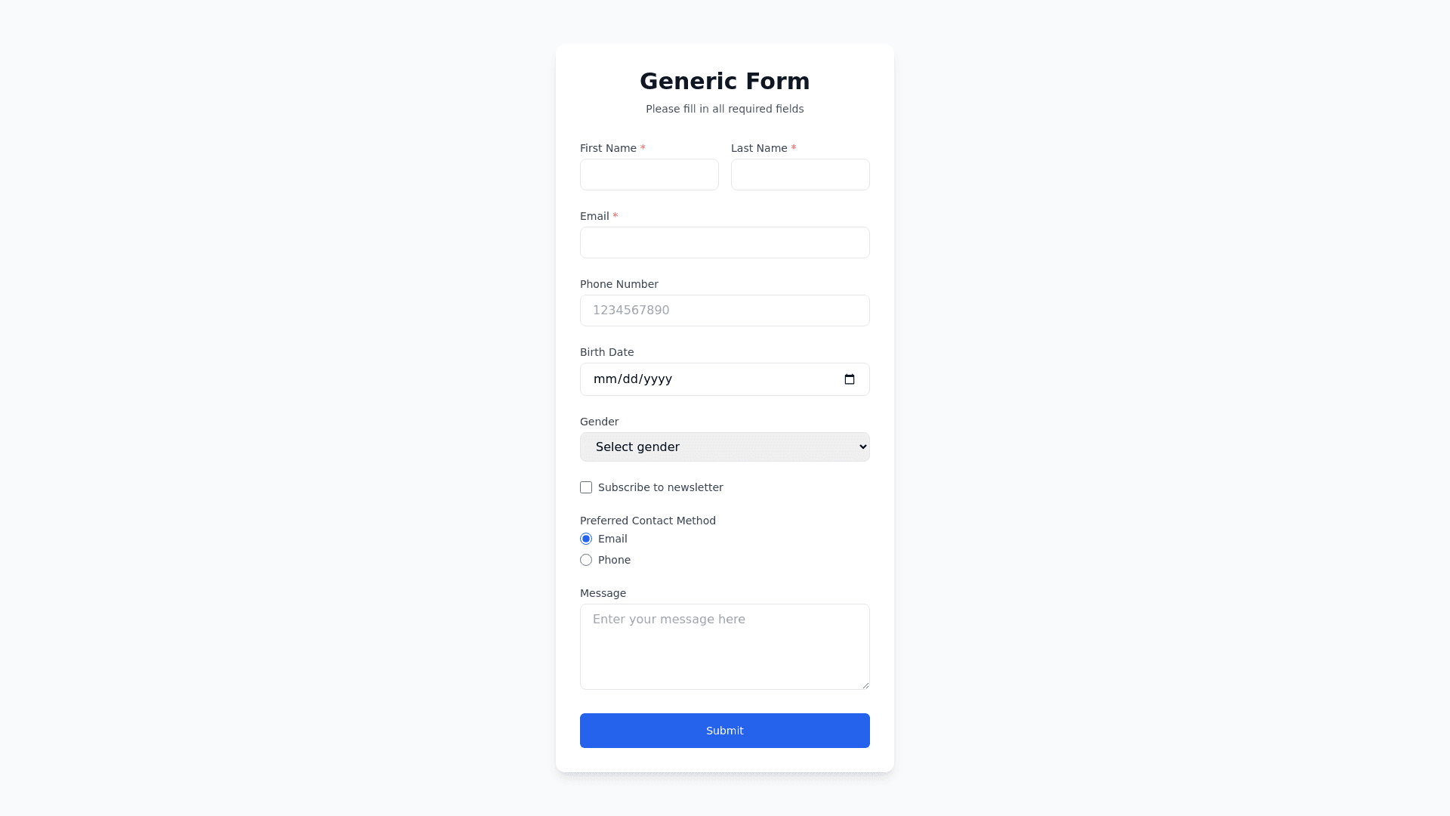Click the gender dropdown arrow

pyautogui.click(x=856, y=447)
